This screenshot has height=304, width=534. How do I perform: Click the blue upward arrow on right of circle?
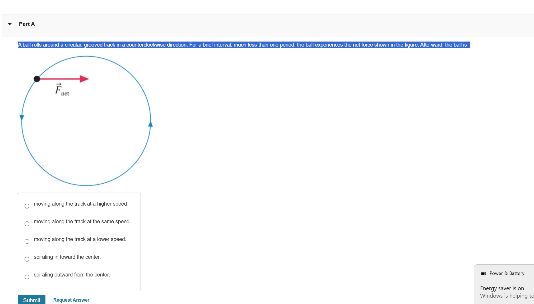150,124
